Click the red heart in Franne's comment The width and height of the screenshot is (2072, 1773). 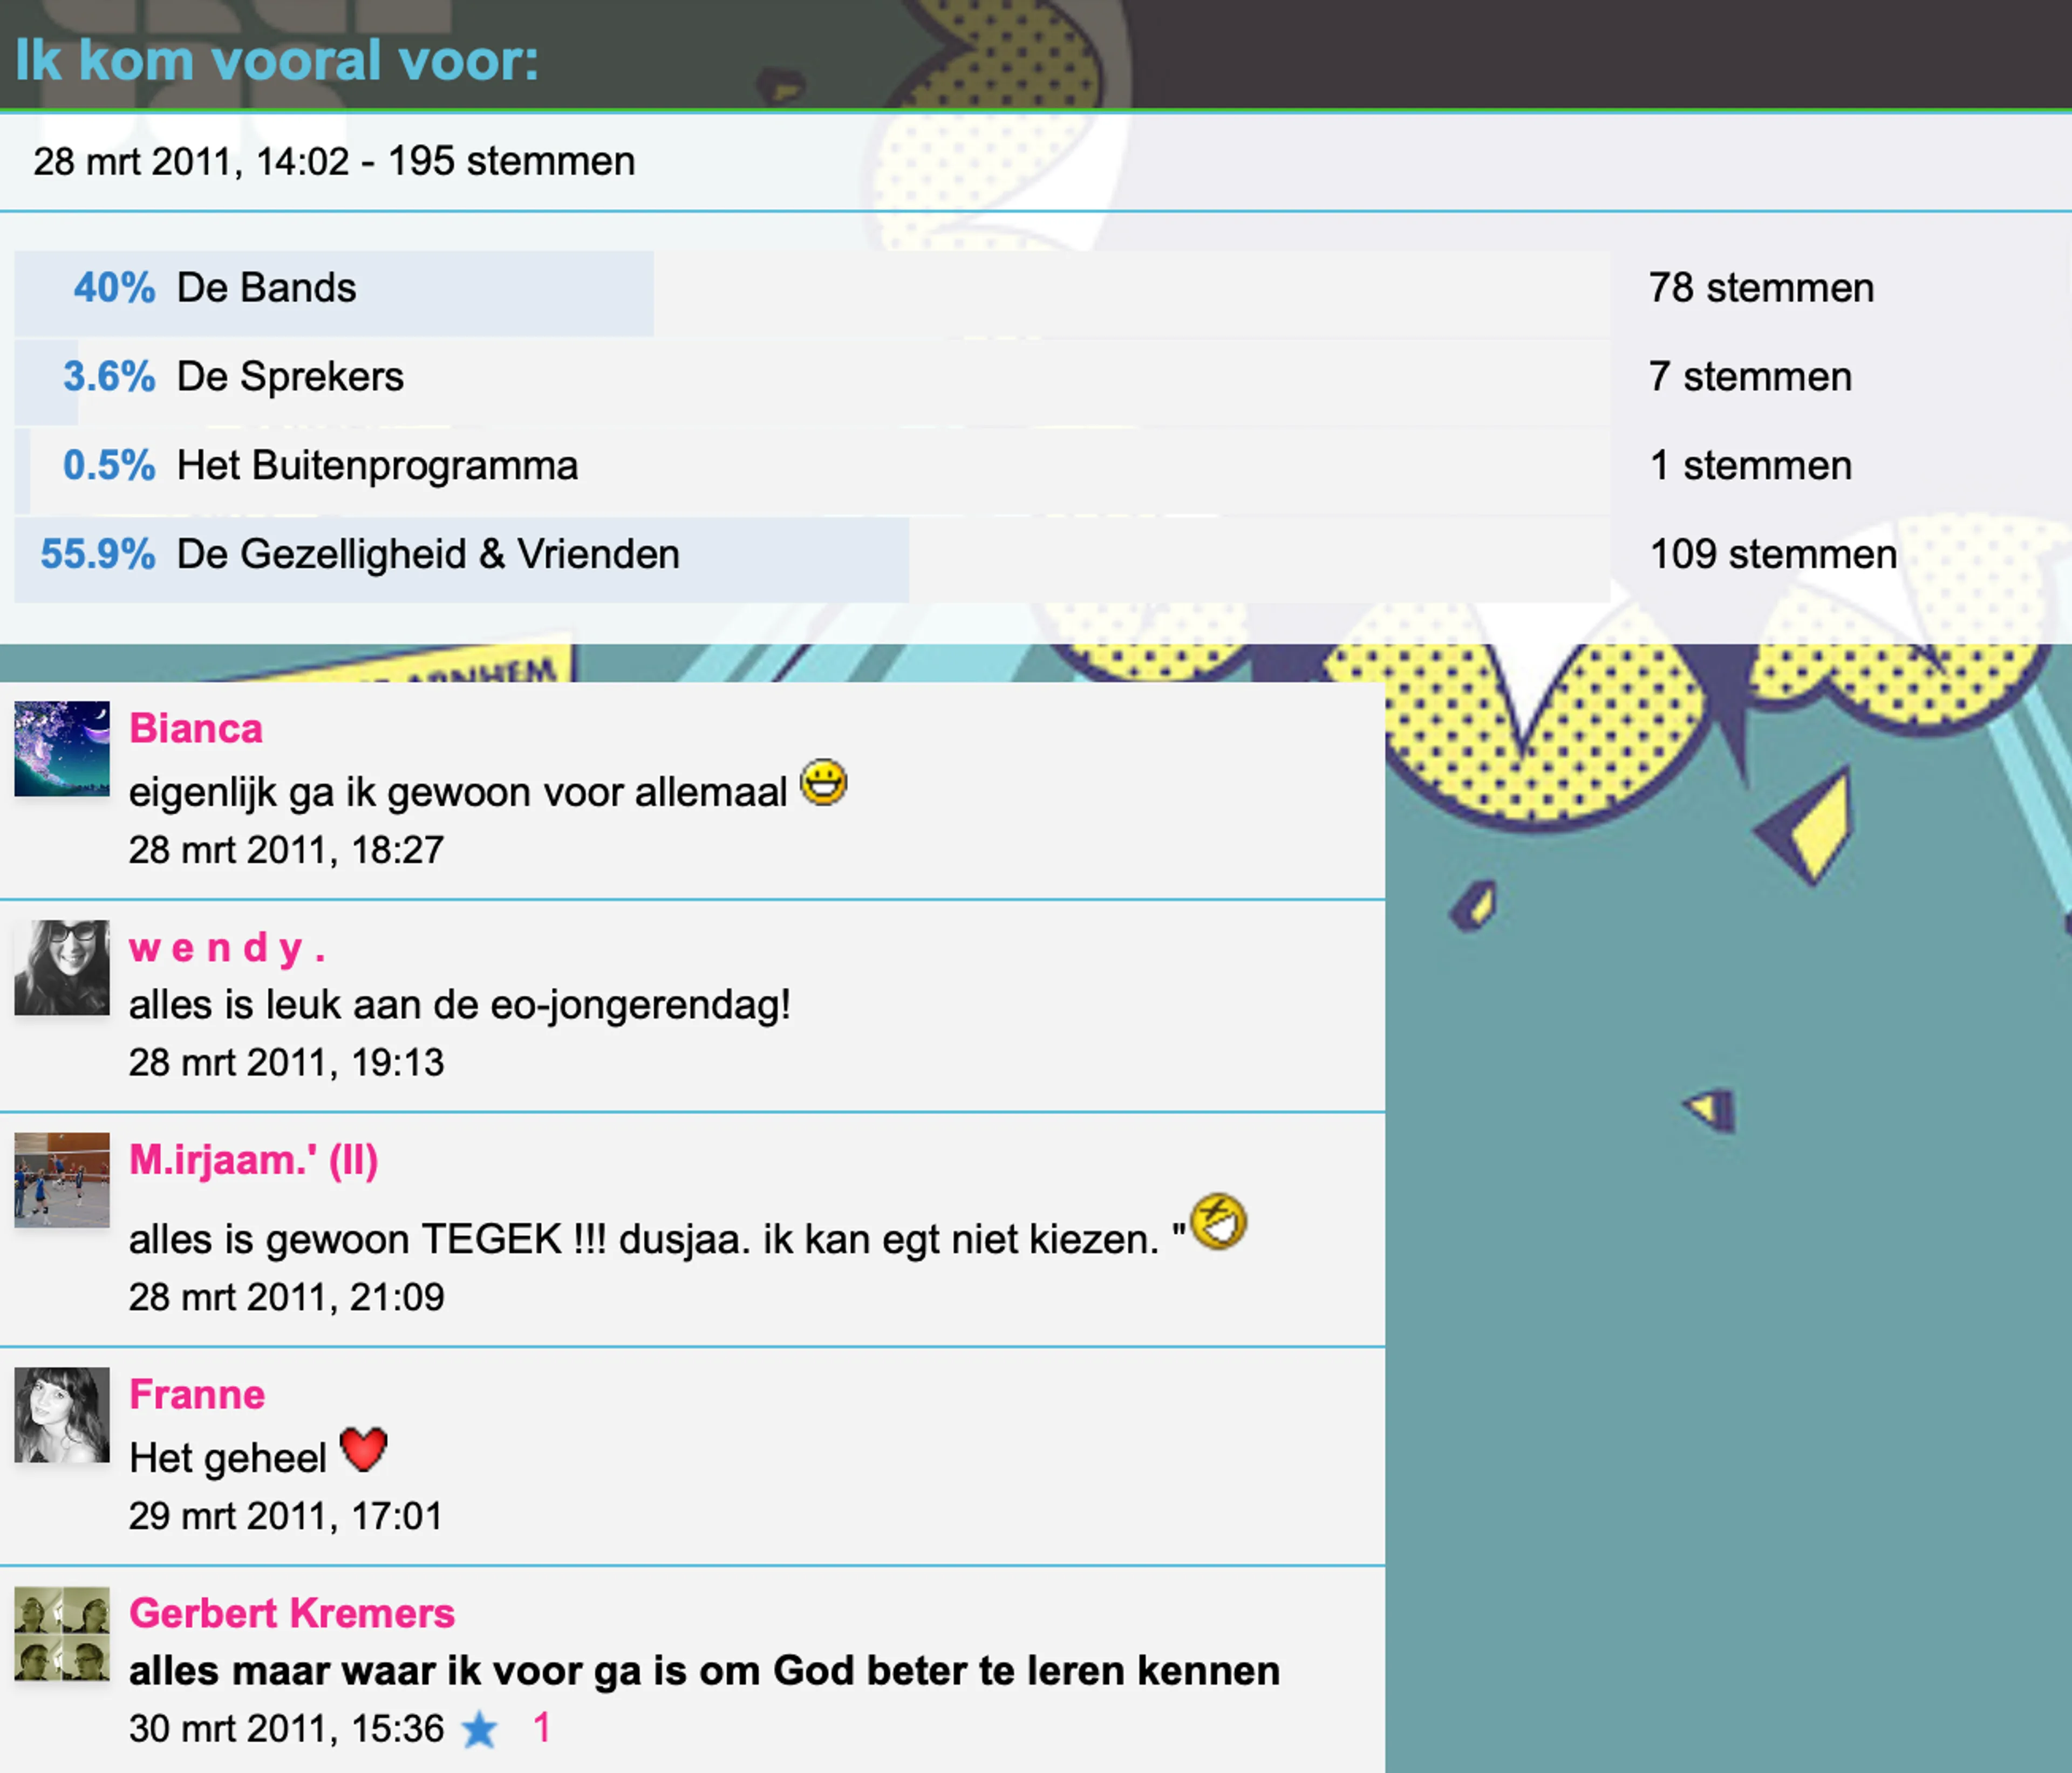(363, 1450)
